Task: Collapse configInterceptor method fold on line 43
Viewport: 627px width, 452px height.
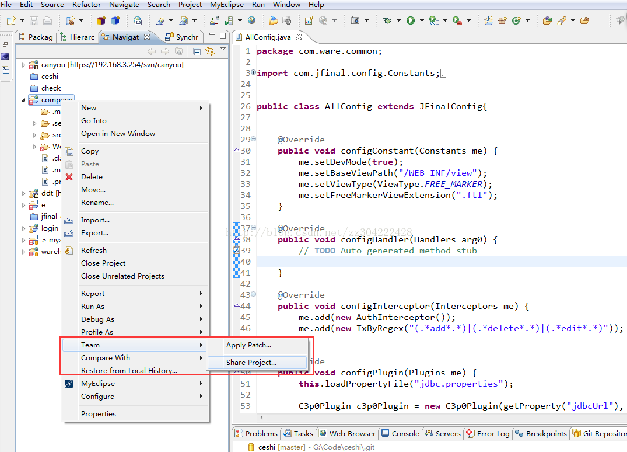Action: (253, 294)
